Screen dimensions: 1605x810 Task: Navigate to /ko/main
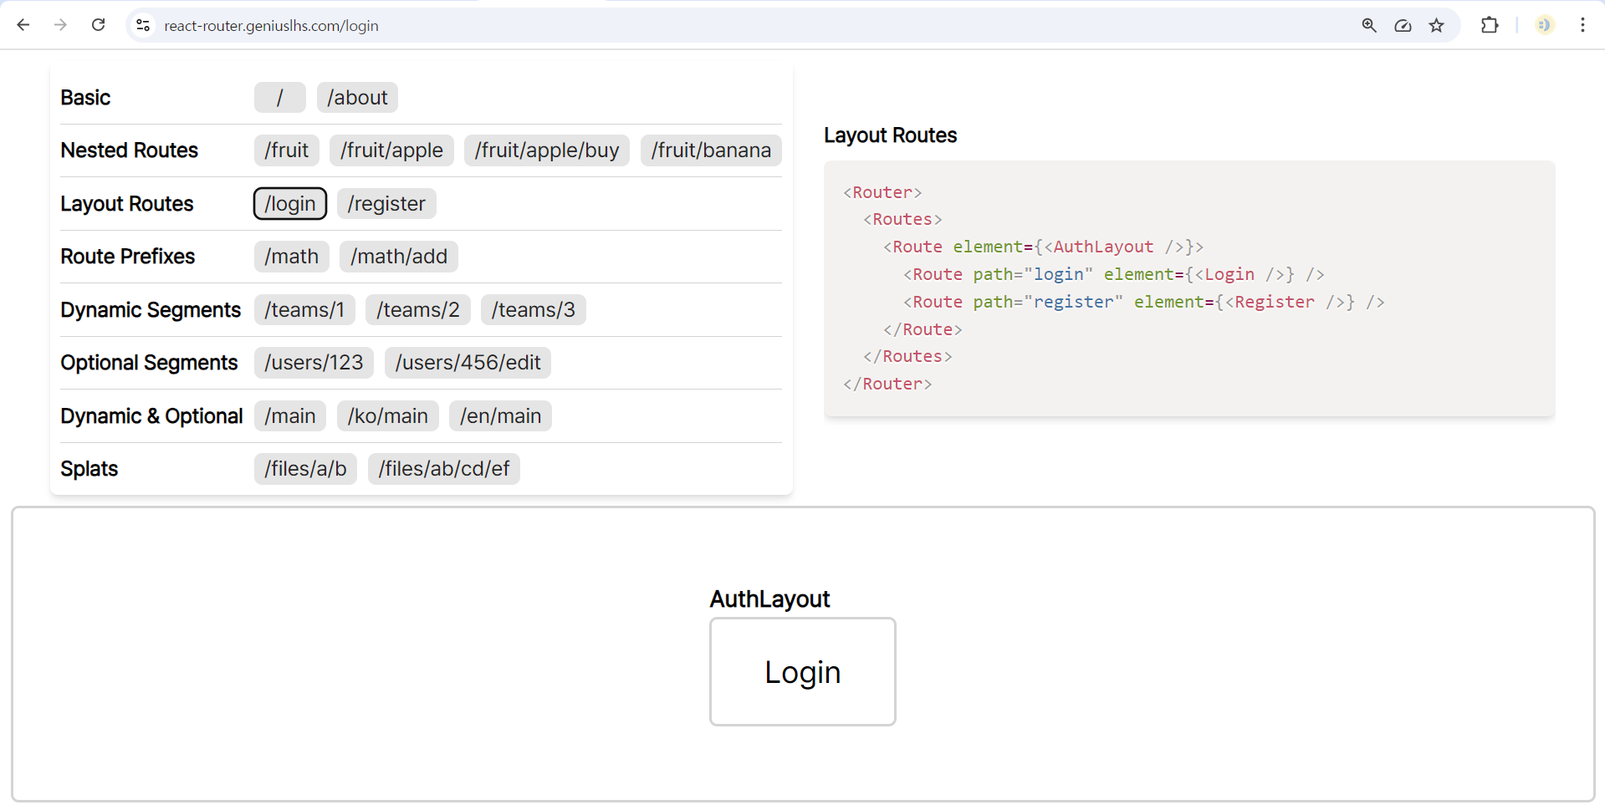(387, 416)
